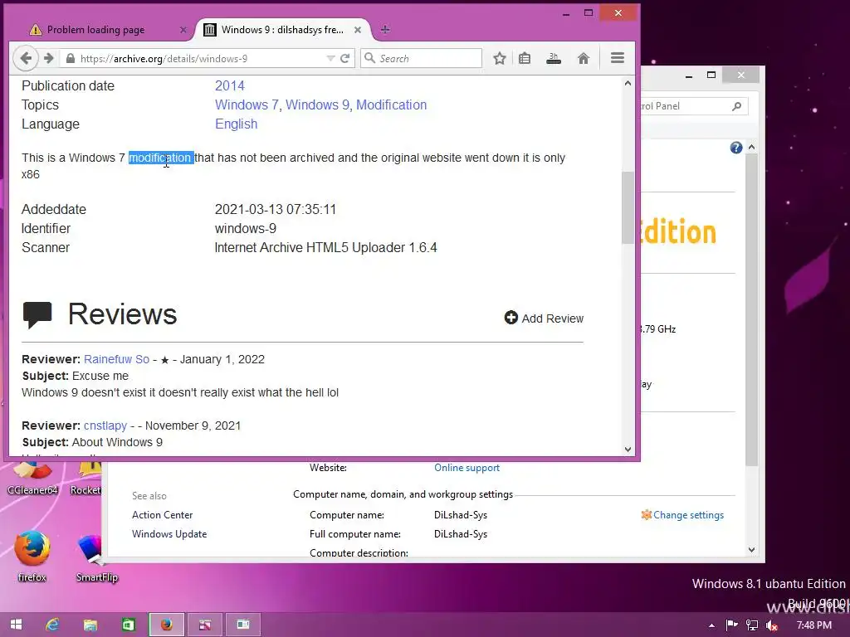Image resolution: width=850 pixels, height=637 pixels.
Task: Launch Internet Explorer from taskbar
Action: (x=52, y=625)
